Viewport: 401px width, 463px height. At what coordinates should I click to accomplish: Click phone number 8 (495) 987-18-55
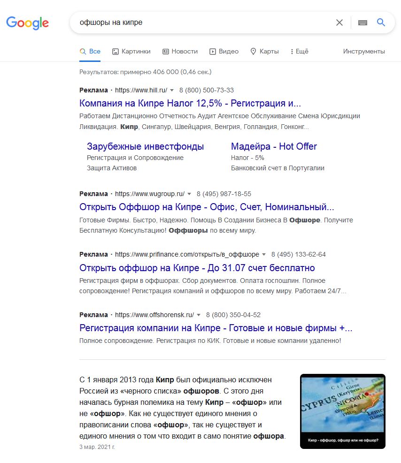tap(224, 194)
